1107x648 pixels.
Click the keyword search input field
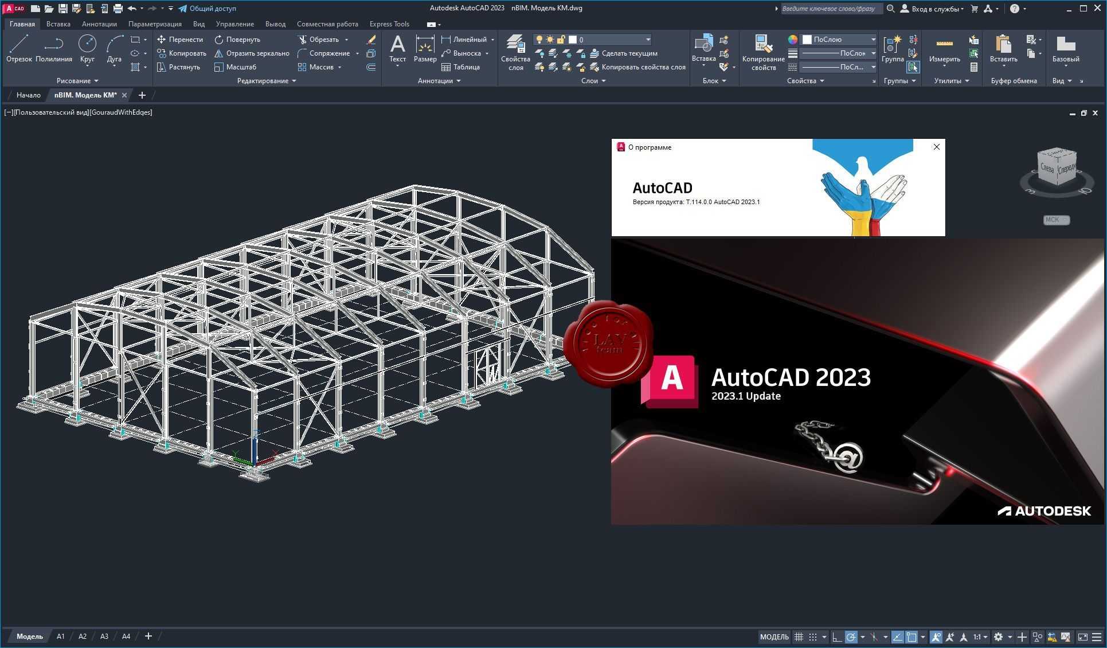(x=831, y=9)
